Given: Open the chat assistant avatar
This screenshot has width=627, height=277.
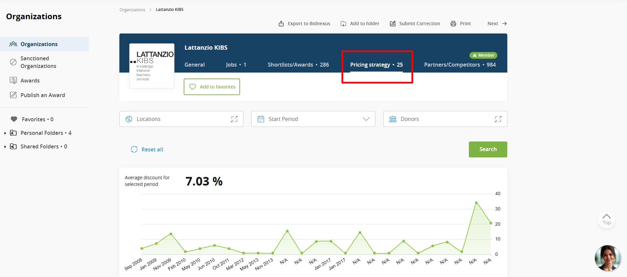Looking at the screenshot, I should tap(607, 258).
